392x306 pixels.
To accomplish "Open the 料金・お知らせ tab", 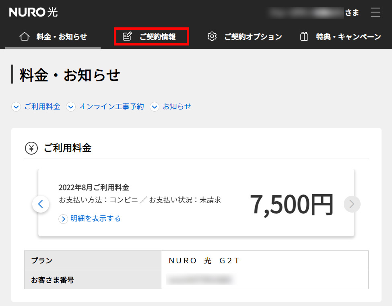I will [x=53, y=37].
